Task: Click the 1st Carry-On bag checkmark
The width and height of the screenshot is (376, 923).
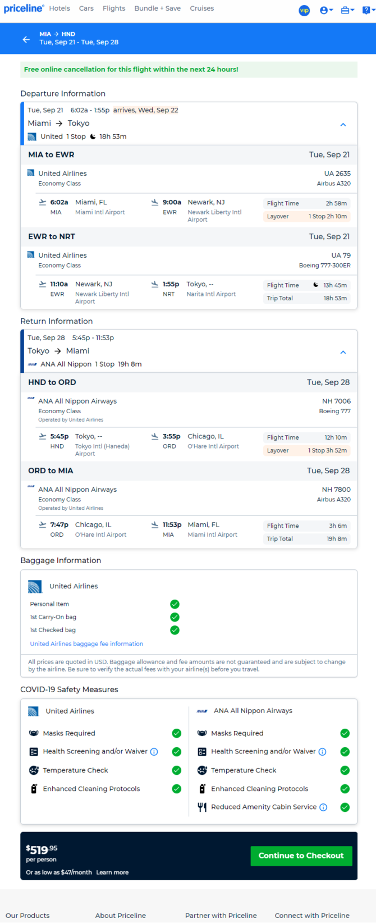Action: (175, 617)
